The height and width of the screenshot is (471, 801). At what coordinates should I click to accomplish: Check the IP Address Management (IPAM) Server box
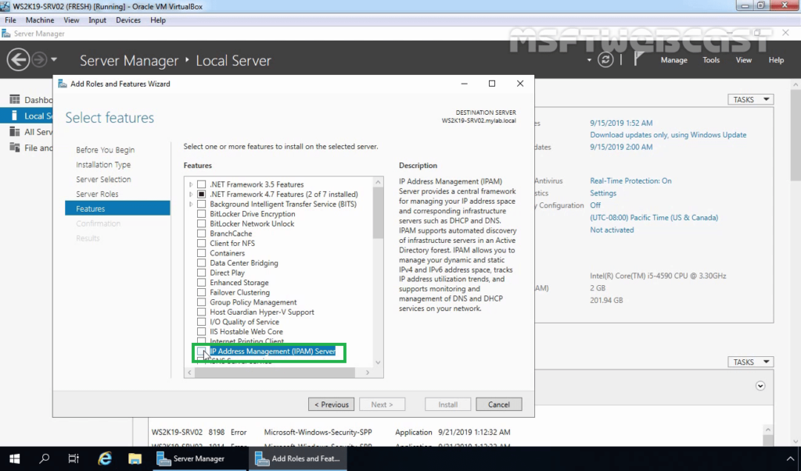pos(201,351)
